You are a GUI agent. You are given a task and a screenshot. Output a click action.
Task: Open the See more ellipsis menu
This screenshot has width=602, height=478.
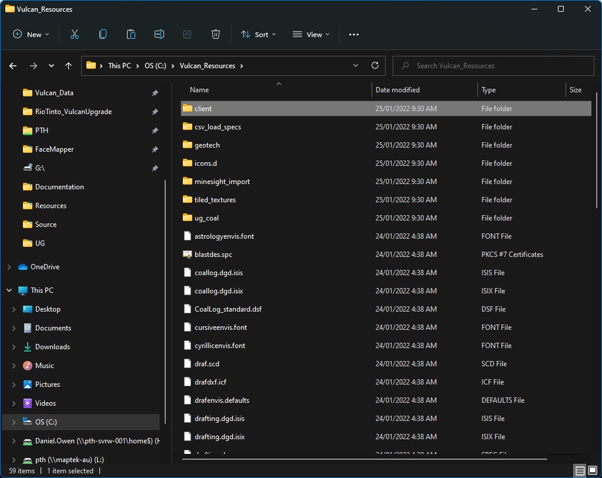[353, 35]
